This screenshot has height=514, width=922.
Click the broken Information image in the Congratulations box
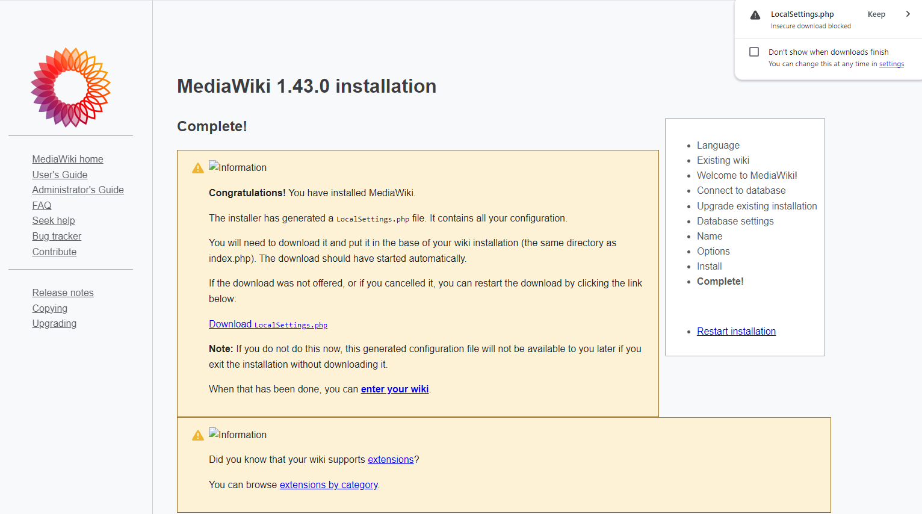point(238,167)
